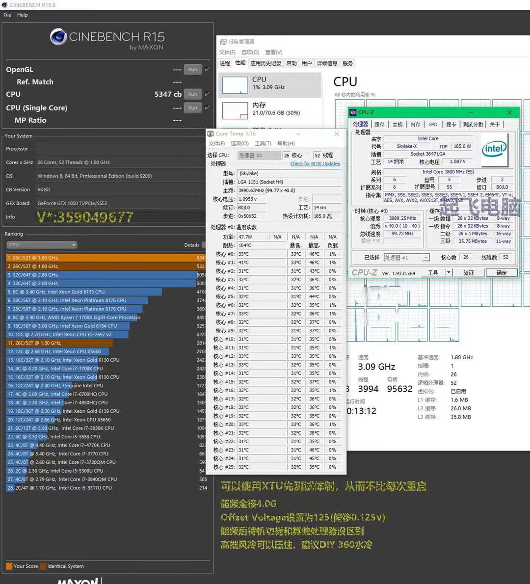
Task: Close the Core Temp window
Action: pyautogui.click(x=336, y=133)
